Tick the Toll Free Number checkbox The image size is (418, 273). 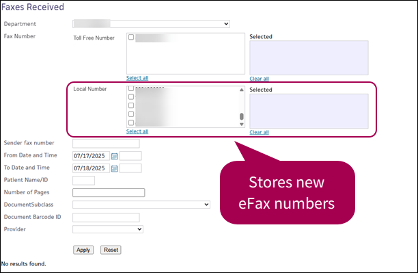point(131,37)
